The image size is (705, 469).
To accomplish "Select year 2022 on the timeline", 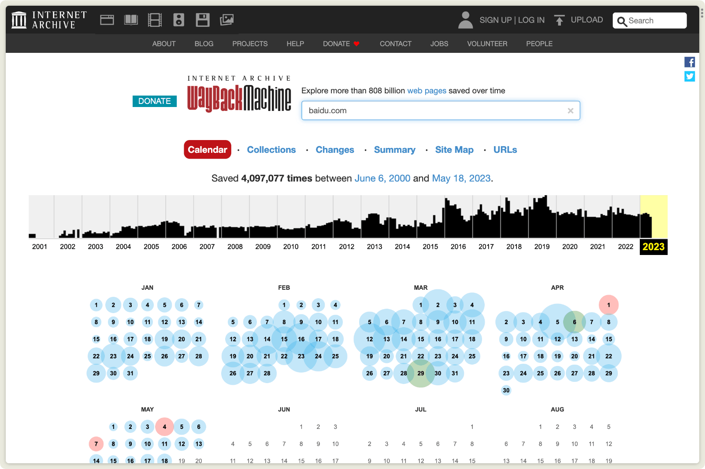I will click(x=626, y=247).
